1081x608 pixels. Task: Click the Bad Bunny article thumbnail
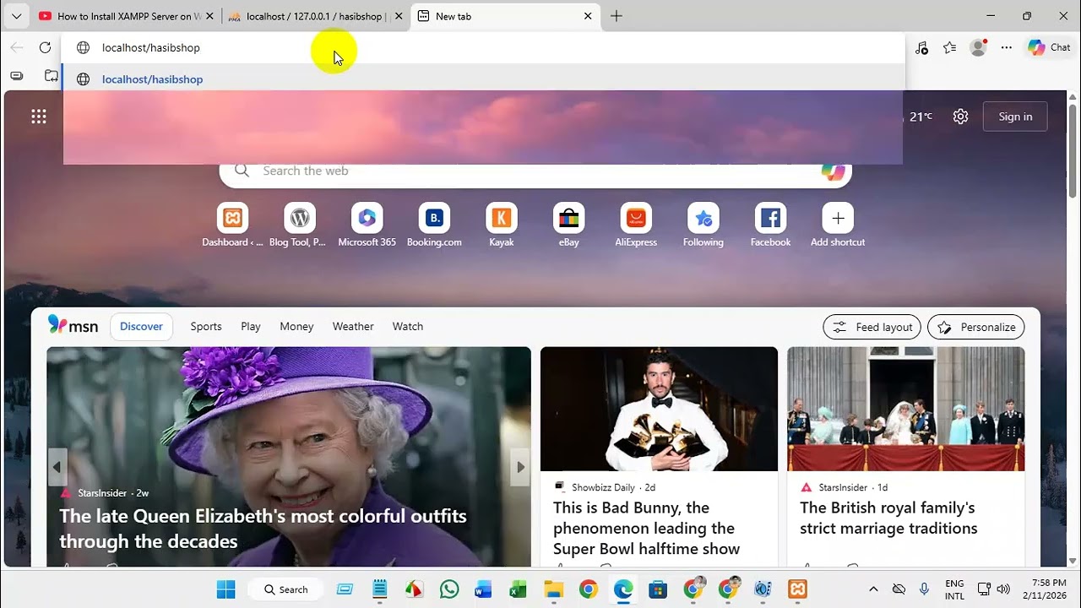coord(659,409)
